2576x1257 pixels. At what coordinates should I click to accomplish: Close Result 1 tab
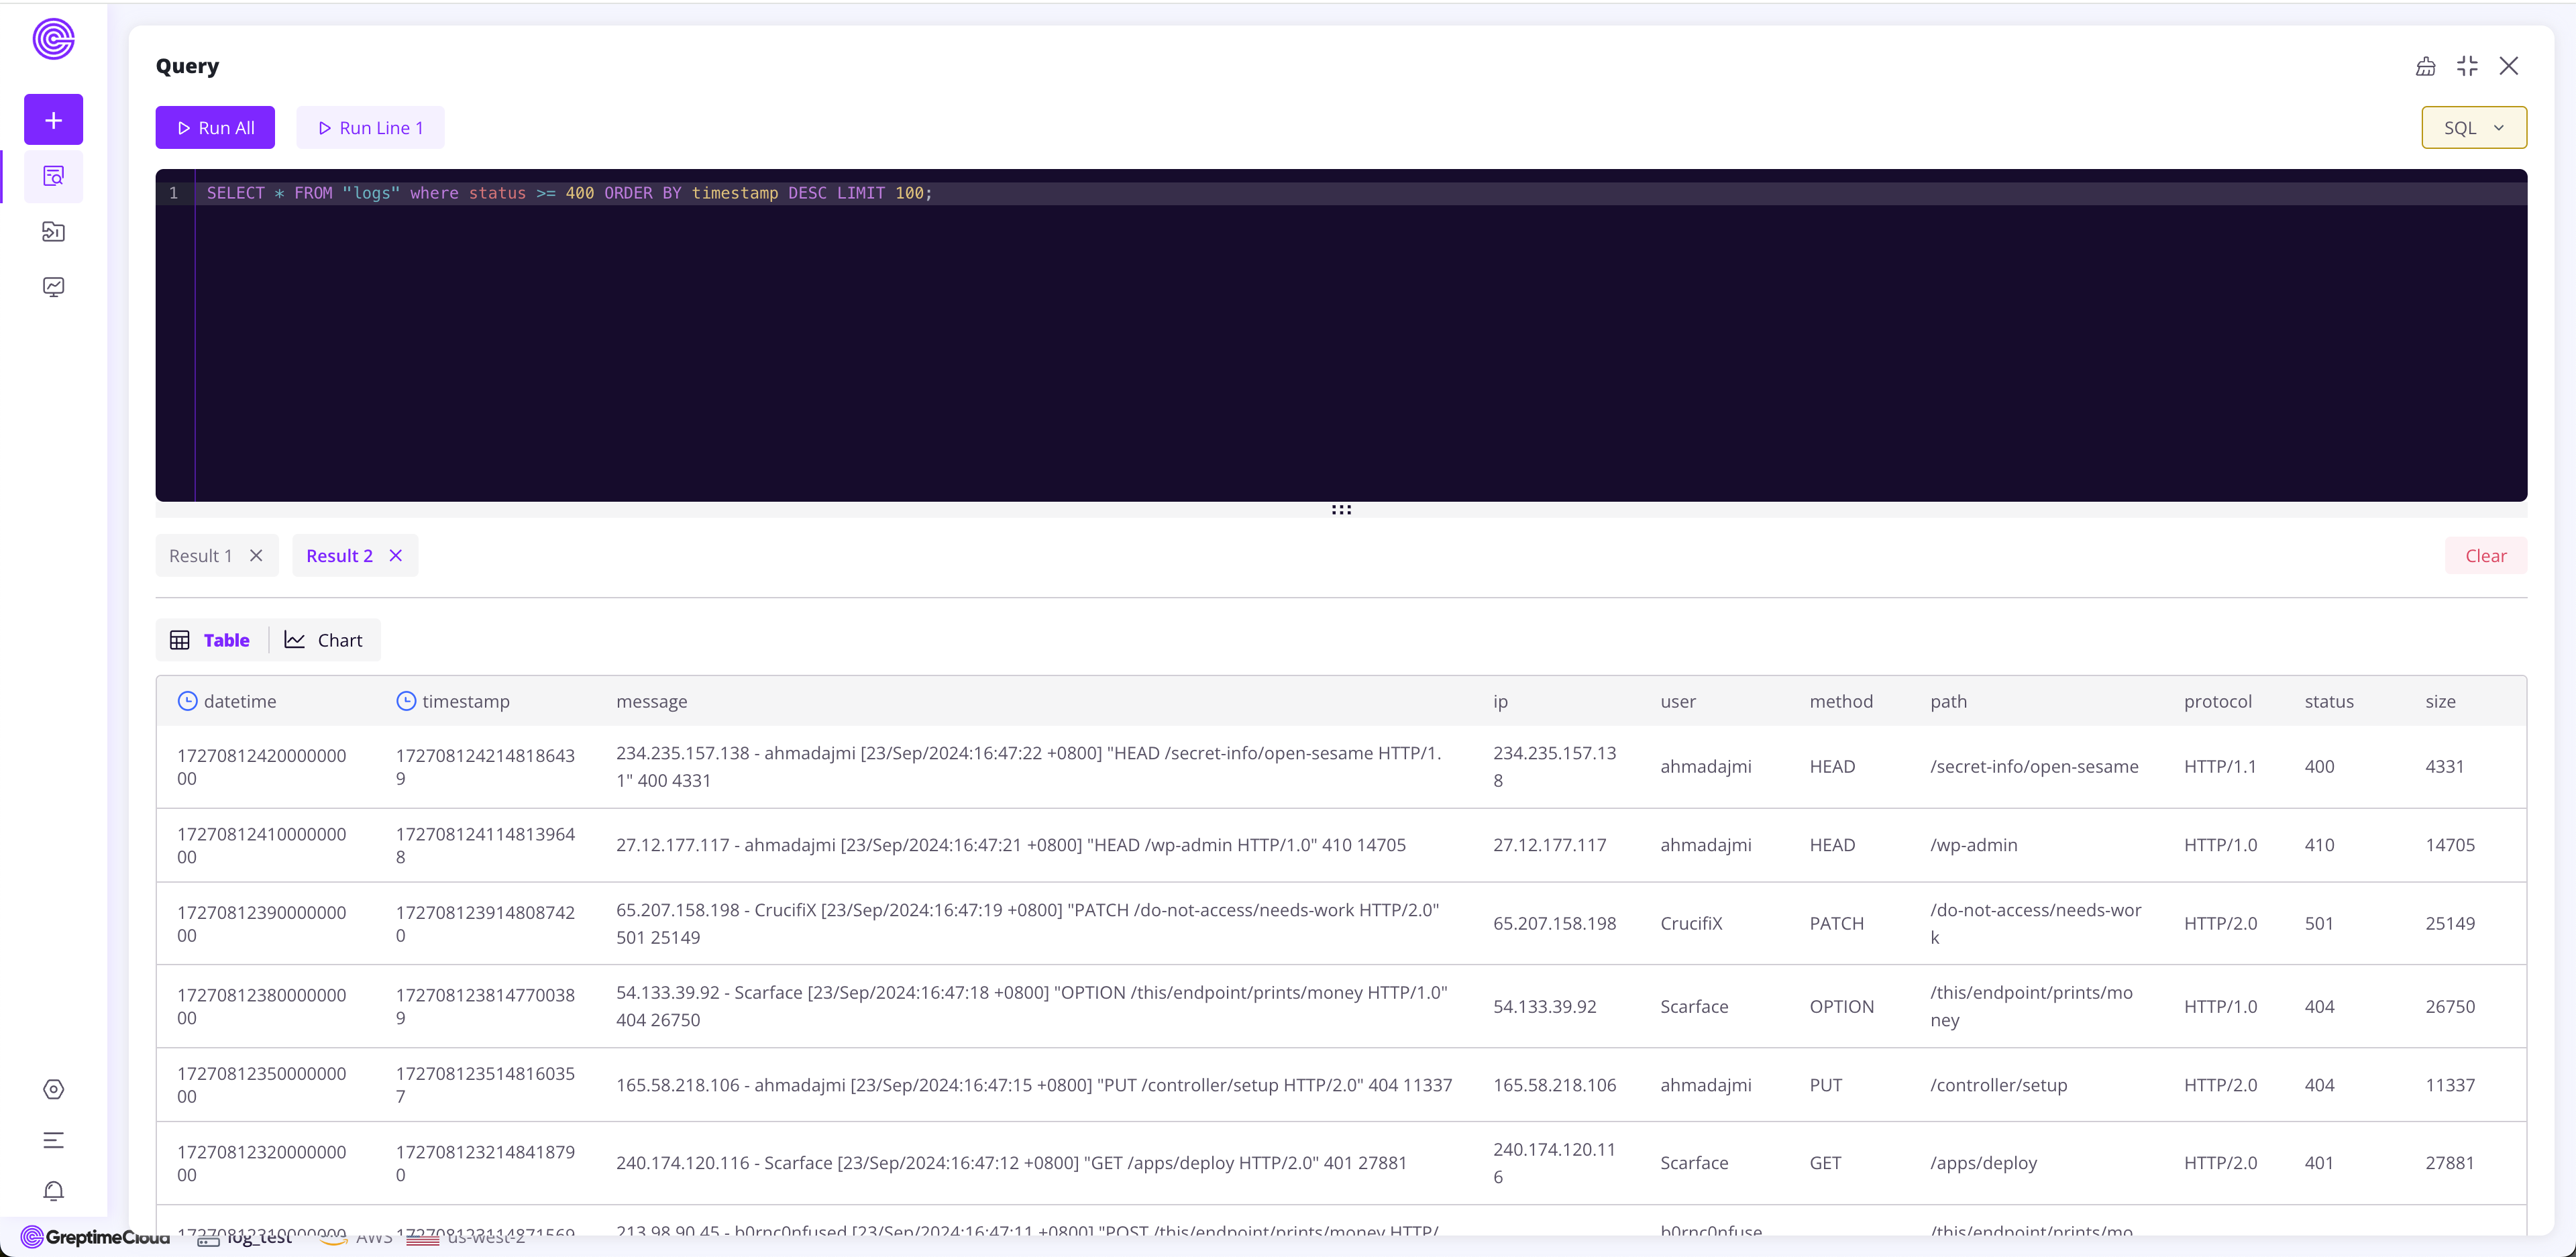(x=256, y=555)
